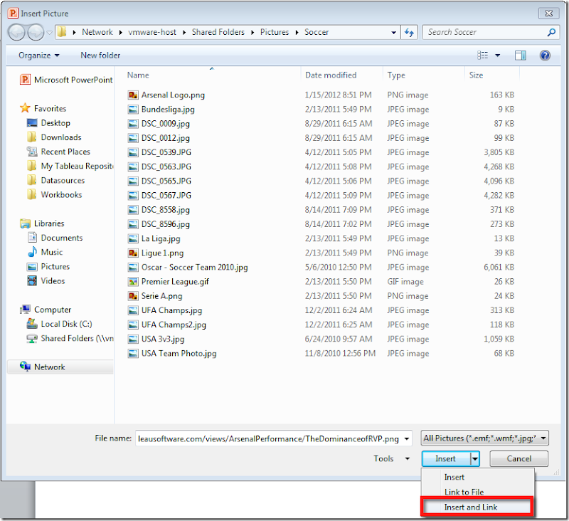The width and height of the screenshot is (569, 521).
Task: Click the Forward navigation arrow button
Action: (x=35, y=32)
